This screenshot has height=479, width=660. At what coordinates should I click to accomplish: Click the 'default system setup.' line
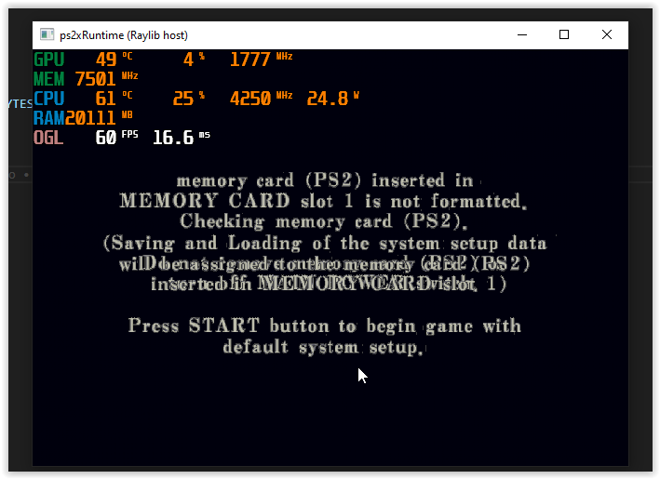323,347
